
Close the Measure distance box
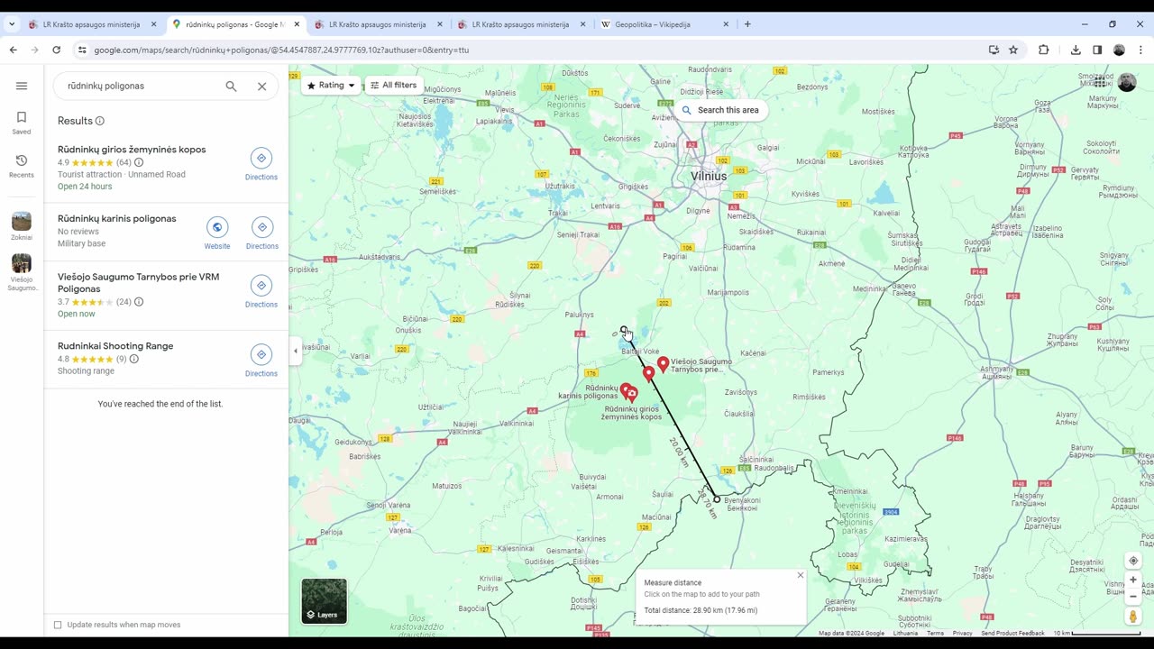point(800,575)
